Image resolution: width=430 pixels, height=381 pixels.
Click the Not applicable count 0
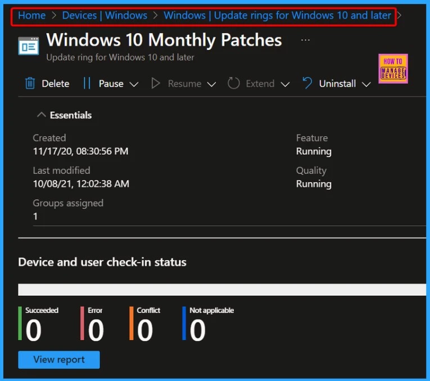[197, 330]
